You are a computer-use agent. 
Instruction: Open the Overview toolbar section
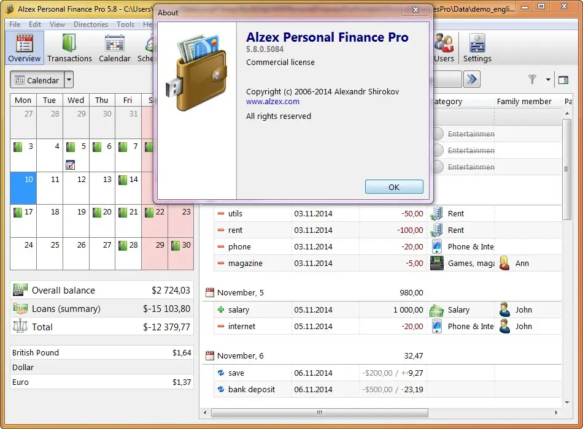[25, 48]
